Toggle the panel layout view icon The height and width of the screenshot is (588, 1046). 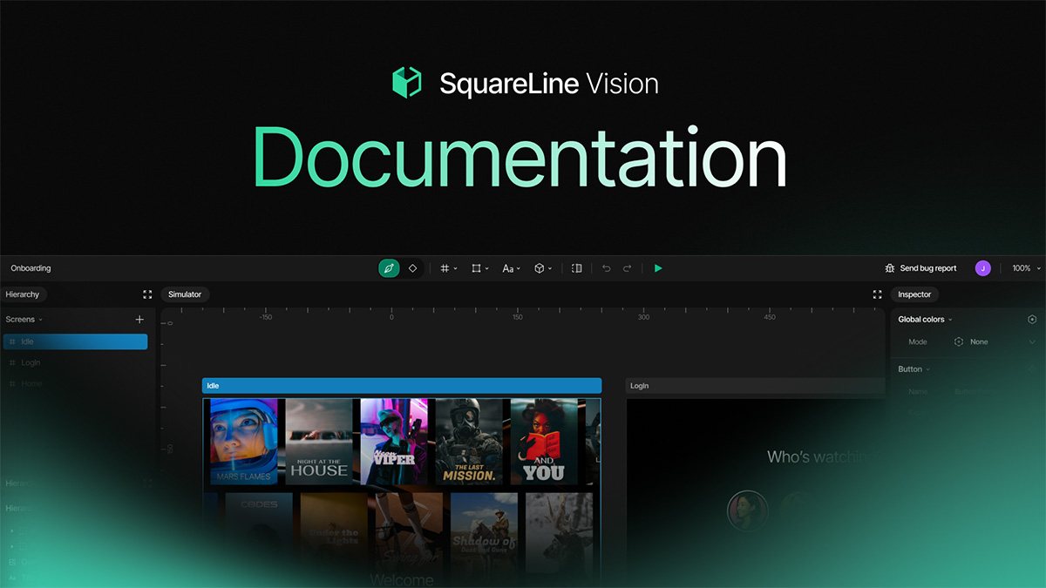coord(576,268)
